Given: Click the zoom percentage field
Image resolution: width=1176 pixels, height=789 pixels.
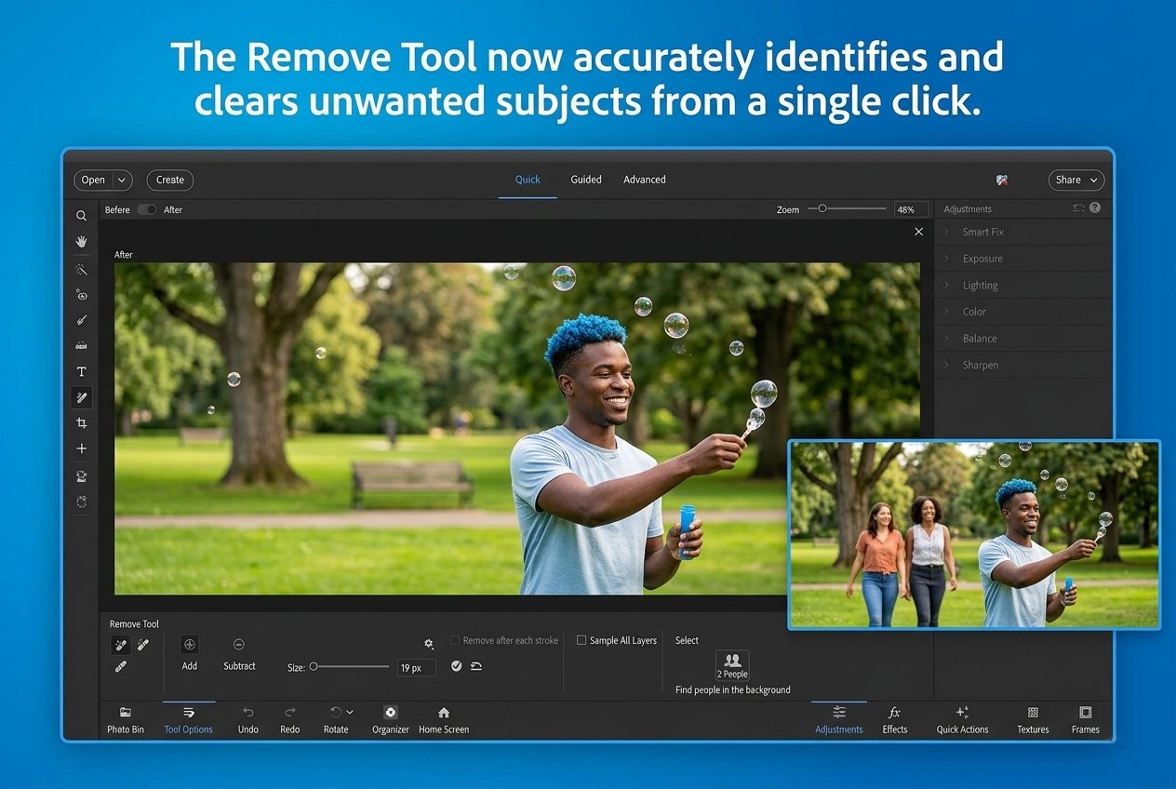Looking at the screenshot, I should (910, 208).
